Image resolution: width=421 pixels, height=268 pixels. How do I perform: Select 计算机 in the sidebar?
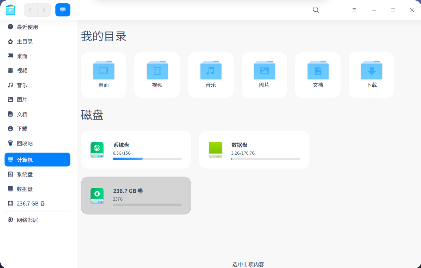37,160
